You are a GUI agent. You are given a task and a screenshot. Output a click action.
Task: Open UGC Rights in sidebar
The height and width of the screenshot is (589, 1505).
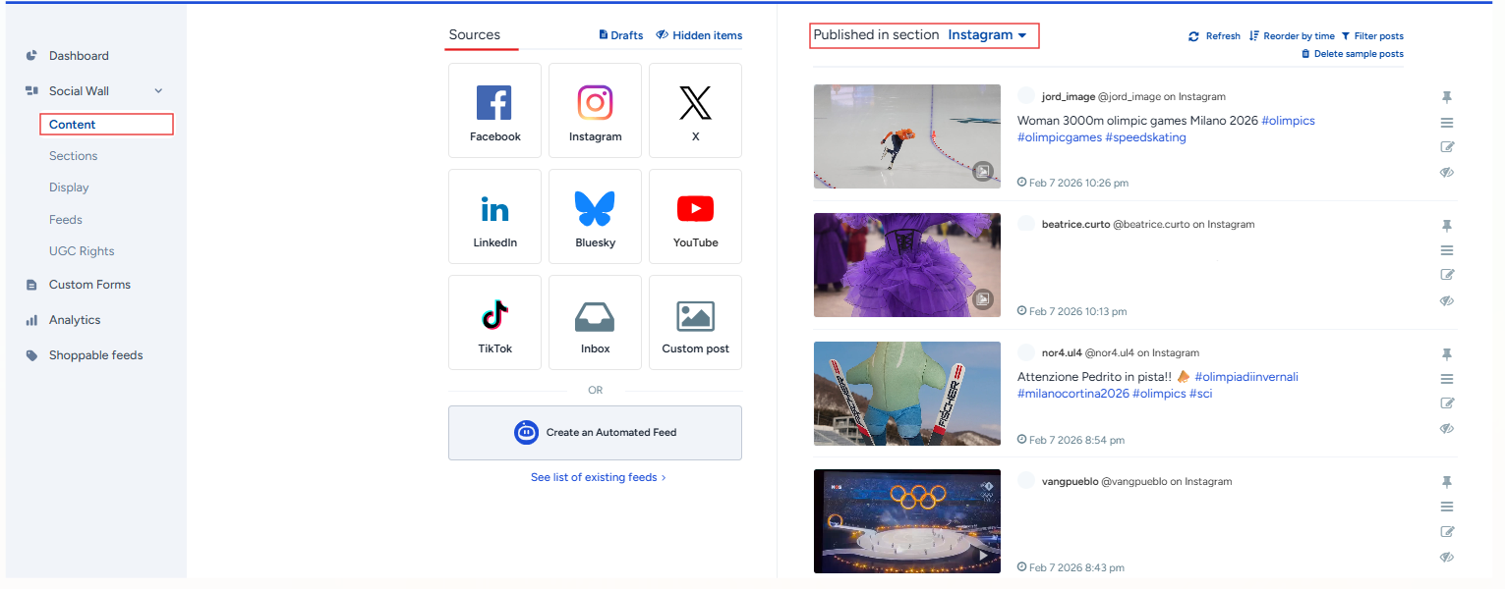click(x=82, y=251)
